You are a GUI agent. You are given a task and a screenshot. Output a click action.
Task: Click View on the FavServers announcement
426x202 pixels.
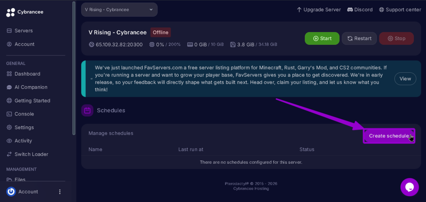tap(405, 79)
